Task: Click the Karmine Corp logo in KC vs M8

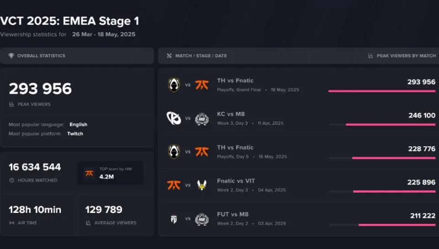Action: click(174, 118)
